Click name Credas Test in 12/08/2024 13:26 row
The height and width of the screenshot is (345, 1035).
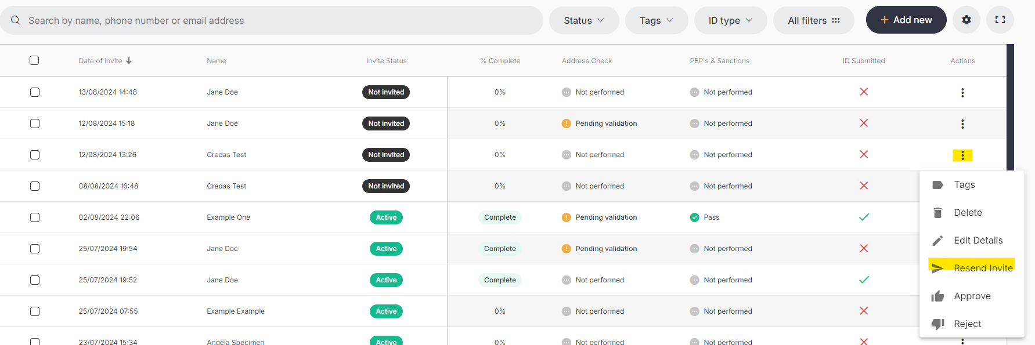pos(226,155)
